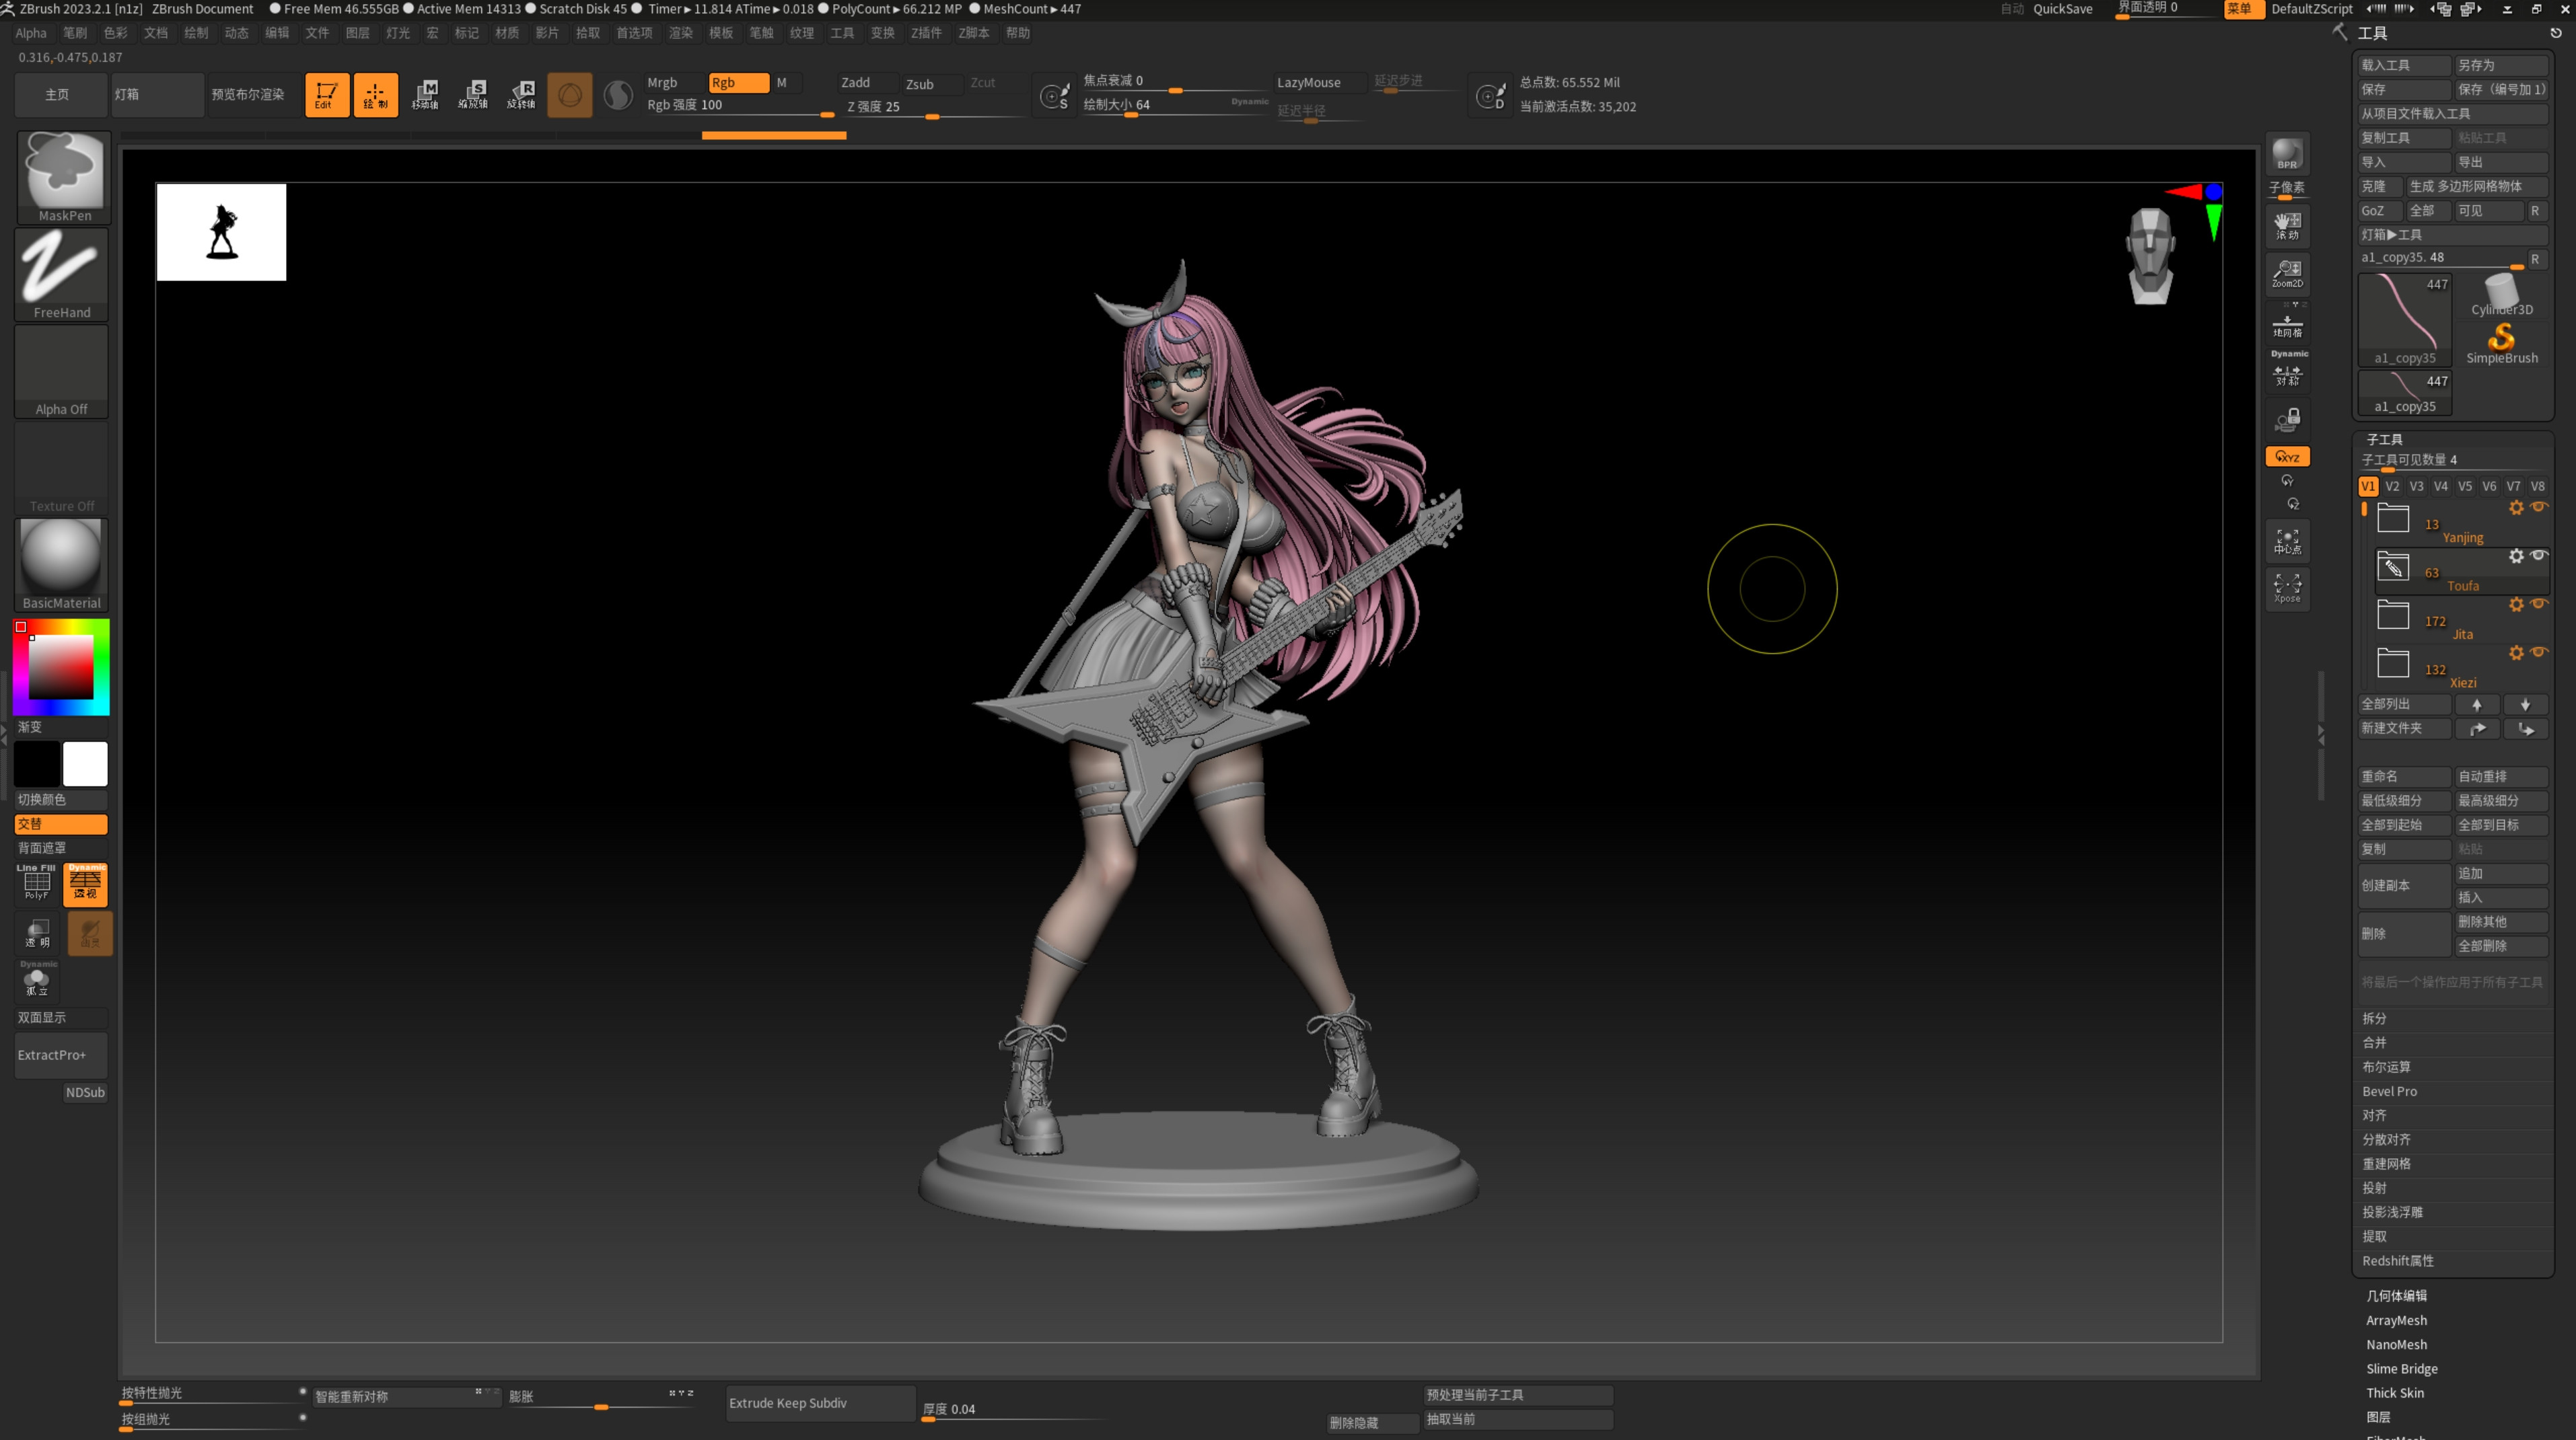Image resolution: width=2576 pixels, height=1440 pixels.
Task: Toggle PolyF Line Fill display
Action: 37,883
